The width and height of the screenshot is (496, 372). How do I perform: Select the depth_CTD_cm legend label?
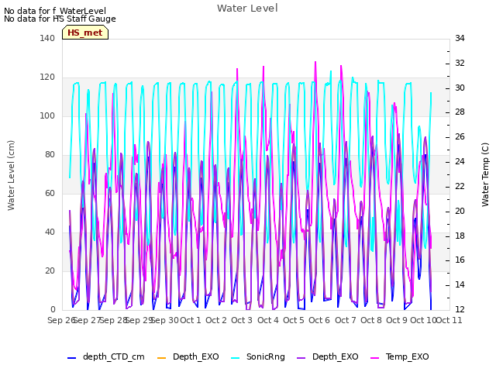(x=114, y=356)
